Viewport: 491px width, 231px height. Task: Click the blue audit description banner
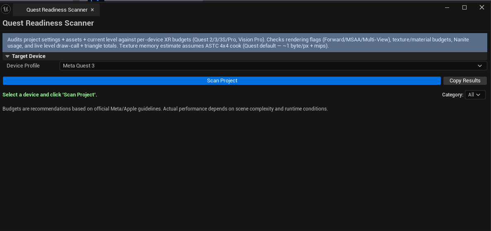245,43
